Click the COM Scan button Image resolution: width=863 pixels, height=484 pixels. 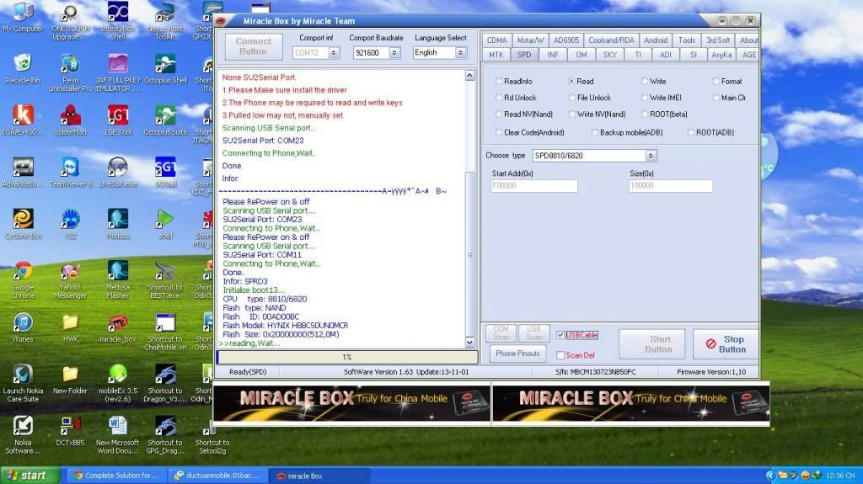point(501,332)
